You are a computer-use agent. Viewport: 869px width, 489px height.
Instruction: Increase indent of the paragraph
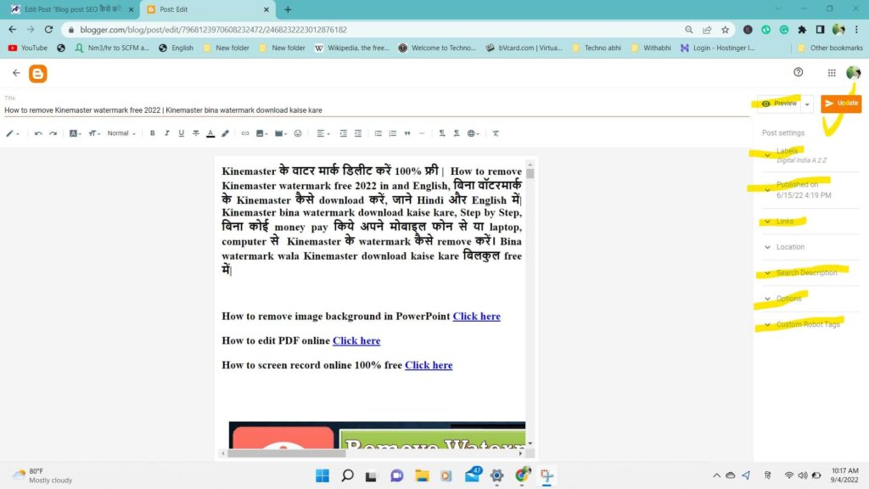(343, 133)
